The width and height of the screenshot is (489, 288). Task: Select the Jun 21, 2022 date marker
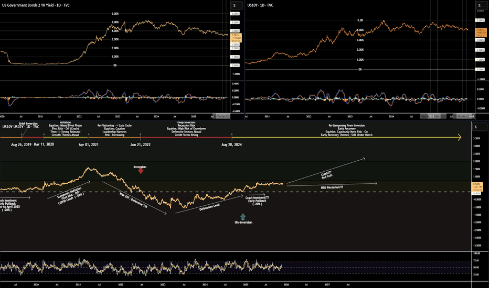(140, 144)
